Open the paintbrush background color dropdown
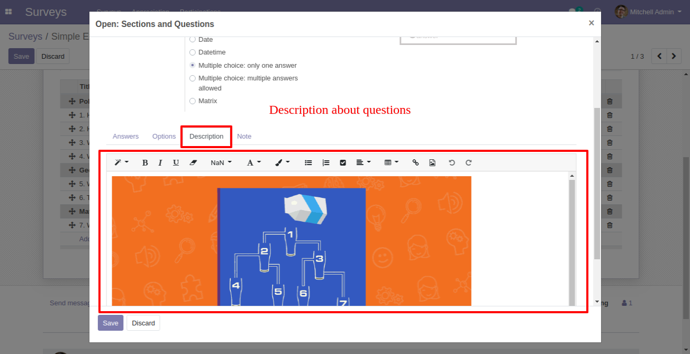Screen dimensions: 690x354 coord(283,162)
